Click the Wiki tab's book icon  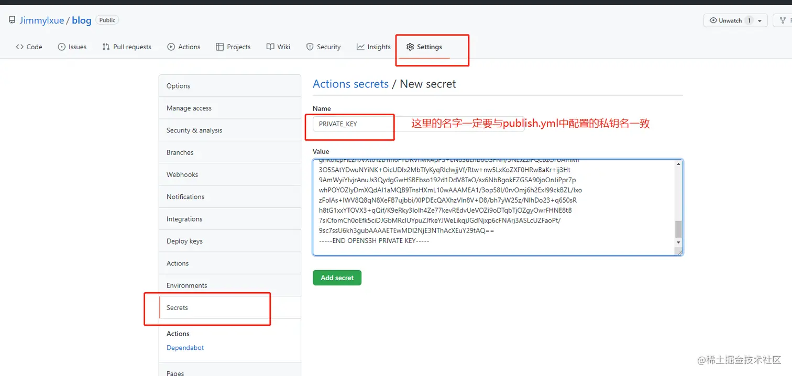pos(270,47)
